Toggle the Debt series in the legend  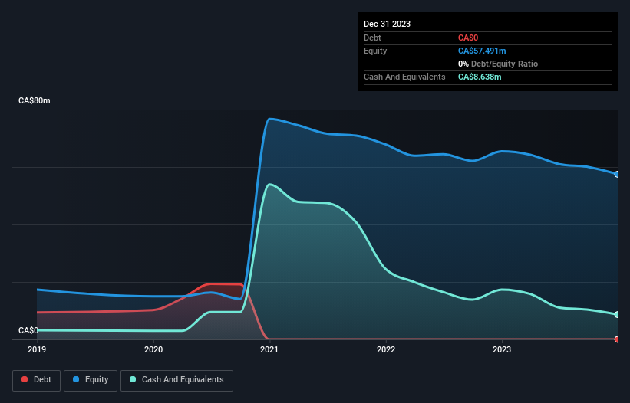(x=36, y=380)
